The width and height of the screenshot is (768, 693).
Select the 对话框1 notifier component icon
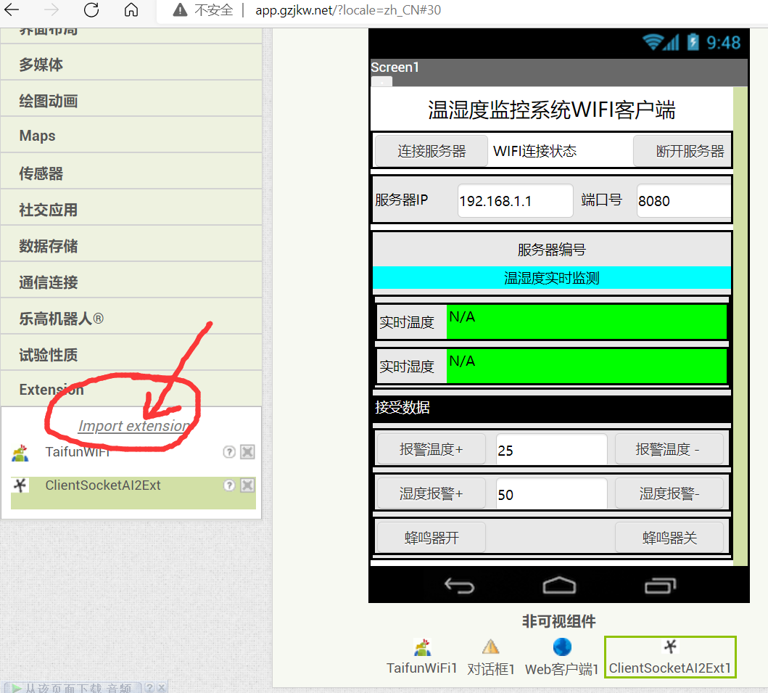pyautogui.click(x=491, y=647)
